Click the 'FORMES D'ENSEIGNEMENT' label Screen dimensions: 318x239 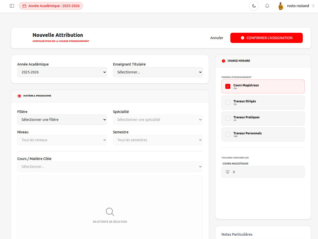(x=236, y=77)
